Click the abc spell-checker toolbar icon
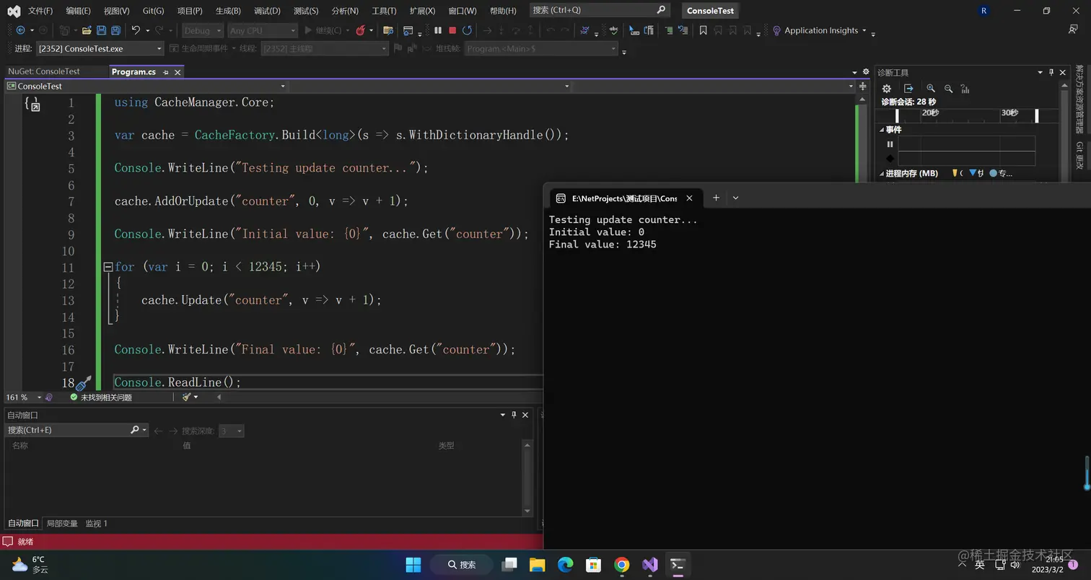 pyautogui.click(x=613, y=30)
